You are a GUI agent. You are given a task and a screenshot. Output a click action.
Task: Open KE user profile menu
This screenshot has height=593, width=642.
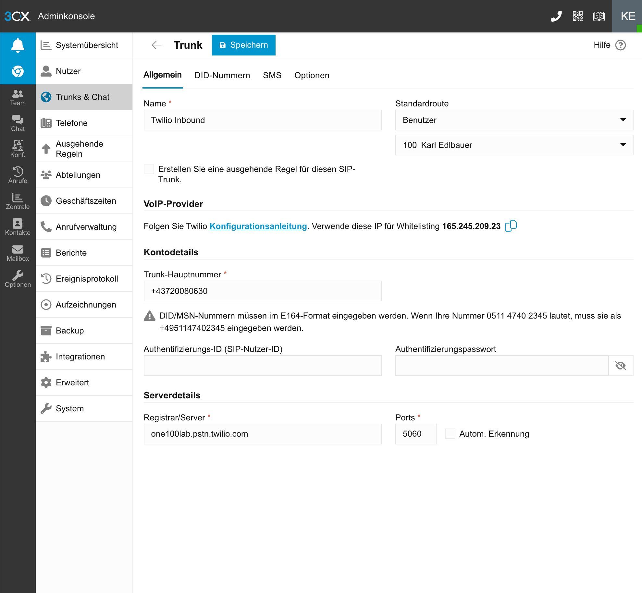[x=627, y=16]
